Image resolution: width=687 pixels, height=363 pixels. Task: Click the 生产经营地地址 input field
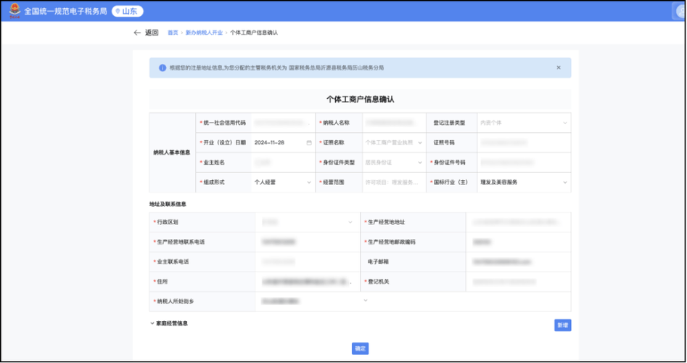(x=518, y=222)
